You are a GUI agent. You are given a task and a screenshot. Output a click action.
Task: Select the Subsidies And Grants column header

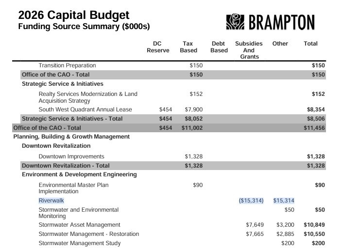pyautogui.click(x=249, y=50)
